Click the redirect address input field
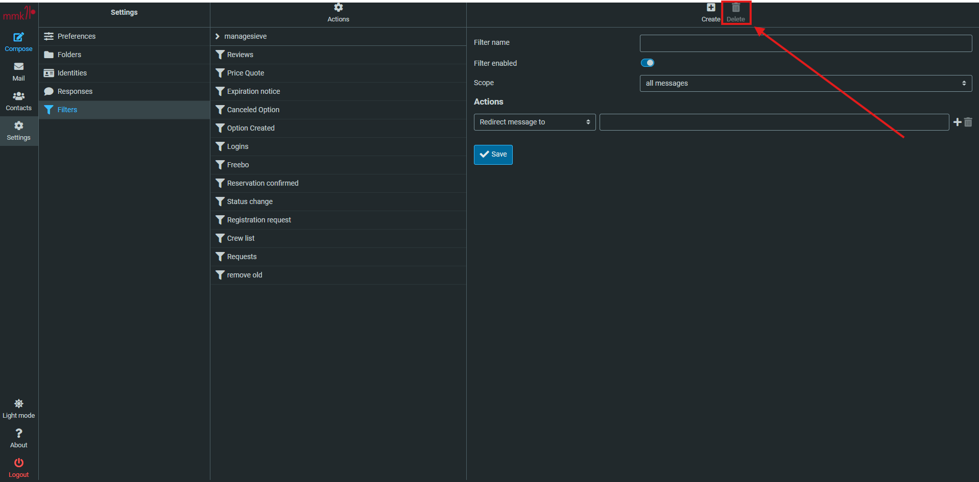The width and height of the screenshot is (979, 482). tap(774, 122)
